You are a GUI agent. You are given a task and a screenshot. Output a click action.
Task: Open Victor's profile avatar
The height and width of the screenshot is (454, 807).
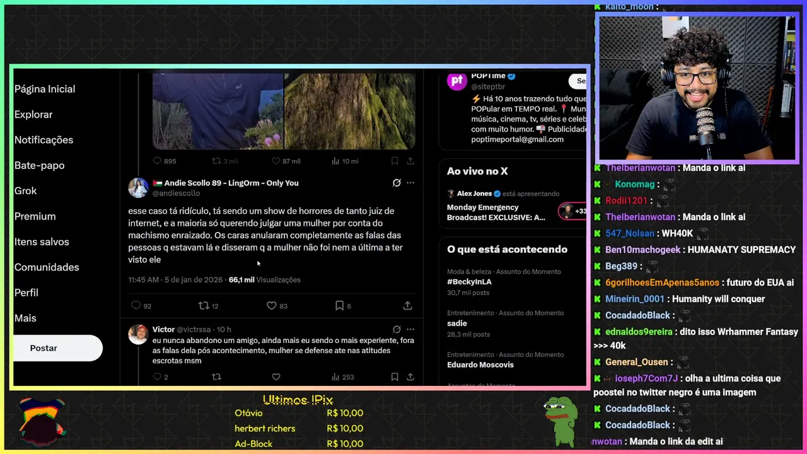pos(138,334)
